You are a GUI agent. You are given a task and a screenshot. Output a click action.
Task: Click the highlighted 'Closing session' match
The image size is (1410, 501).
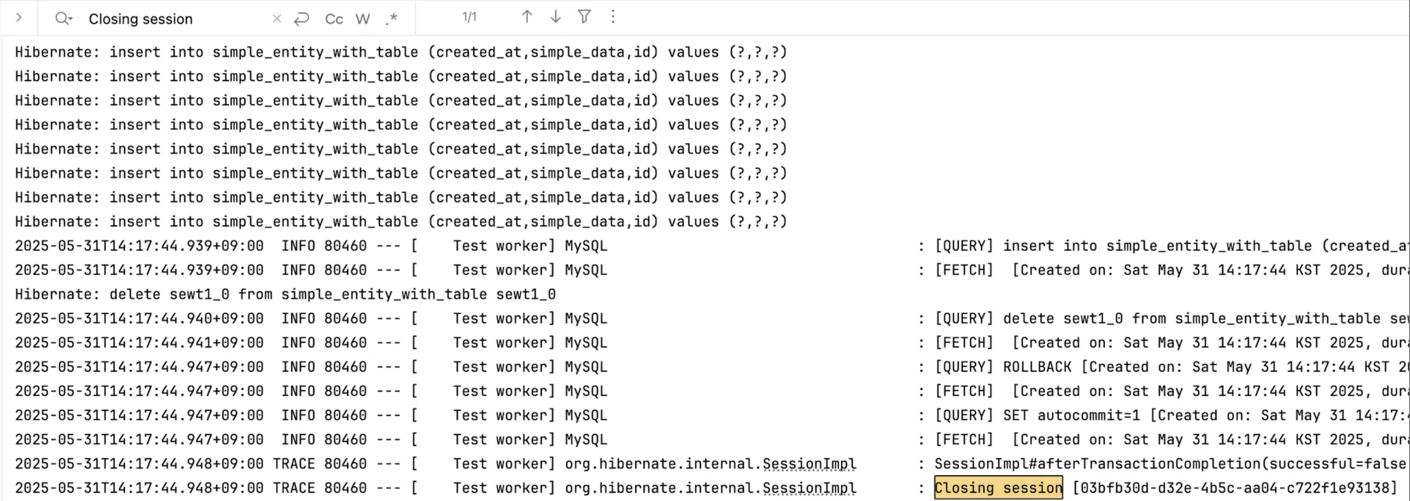pyautogui.click(x=998, y=488)
